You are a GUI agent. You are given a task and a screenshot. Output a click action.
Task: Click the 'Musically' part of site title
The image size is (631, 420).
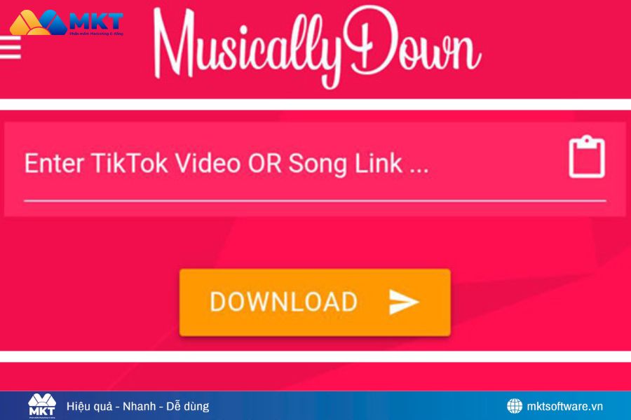pyautogui.click(x=249, y=48)
